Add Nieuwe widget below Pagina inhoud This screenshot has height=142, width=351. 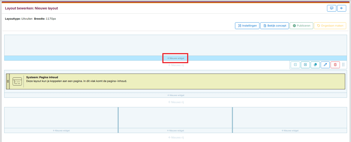tap(175, 95)
